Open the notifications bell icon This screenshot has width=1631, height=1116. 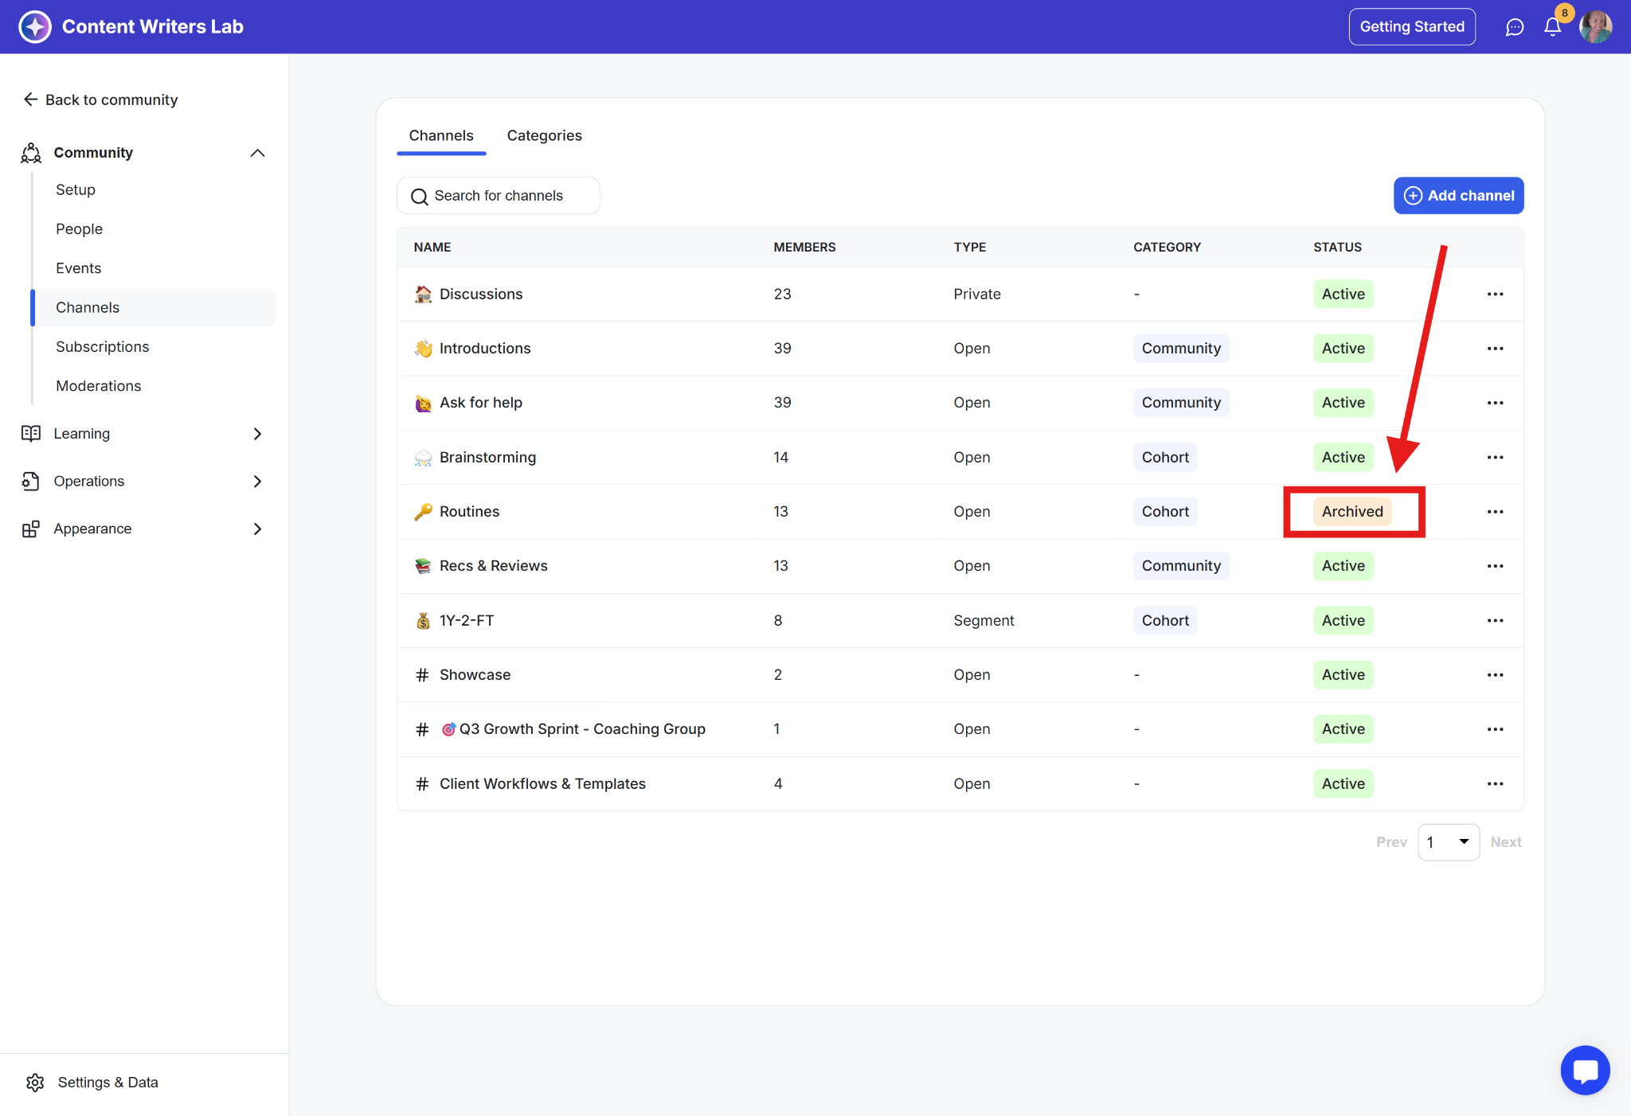[x=1552, y=27]
